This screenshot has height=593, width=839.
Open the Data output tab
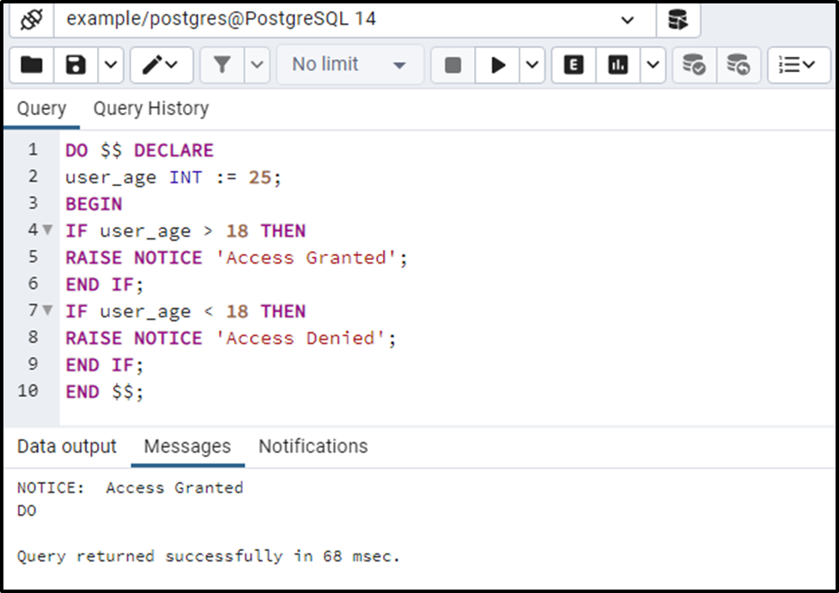click(x=67, y=446)
